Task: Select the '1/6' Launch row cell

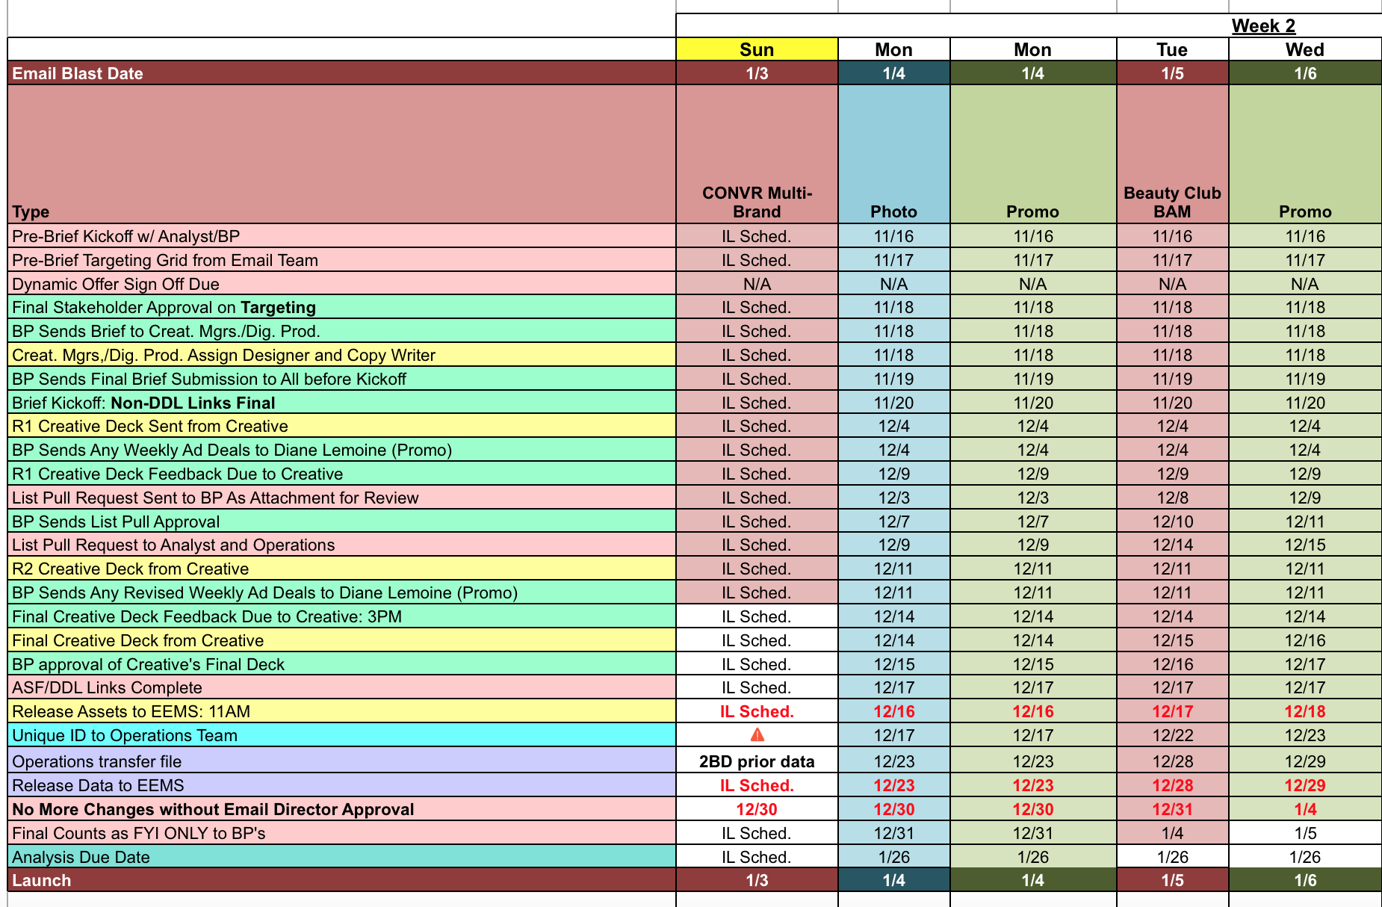Action: coord(1305,880)
